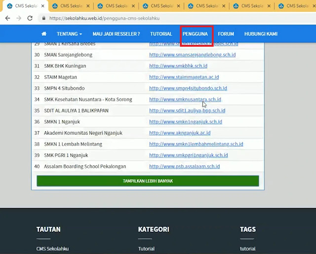Select the text SMK BHK Kuningan
The width and height of the screenshot is (316, 254).
(65, 66)
